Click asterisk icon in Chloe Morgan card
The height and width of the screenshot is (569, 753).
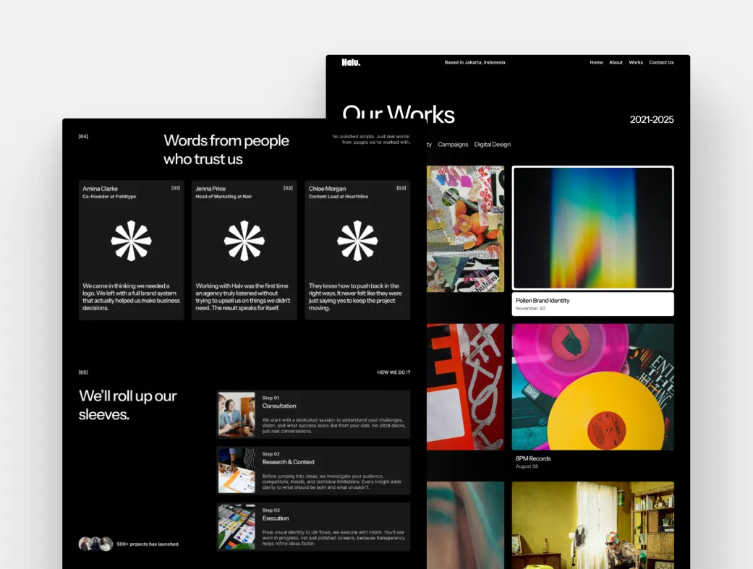point(357,241)
